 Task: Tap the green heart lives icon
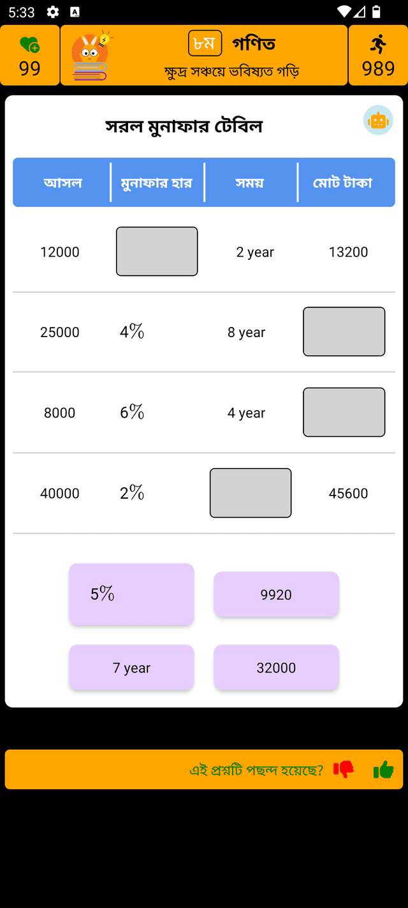29,45
